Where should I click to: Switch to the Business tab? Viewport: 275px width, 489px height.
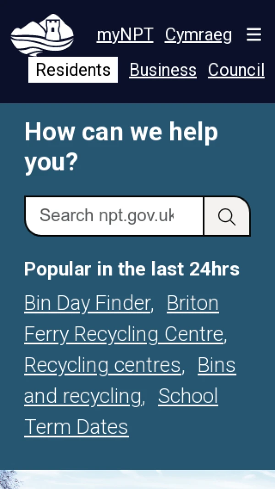pyautogui.click(x=163, y=69)
